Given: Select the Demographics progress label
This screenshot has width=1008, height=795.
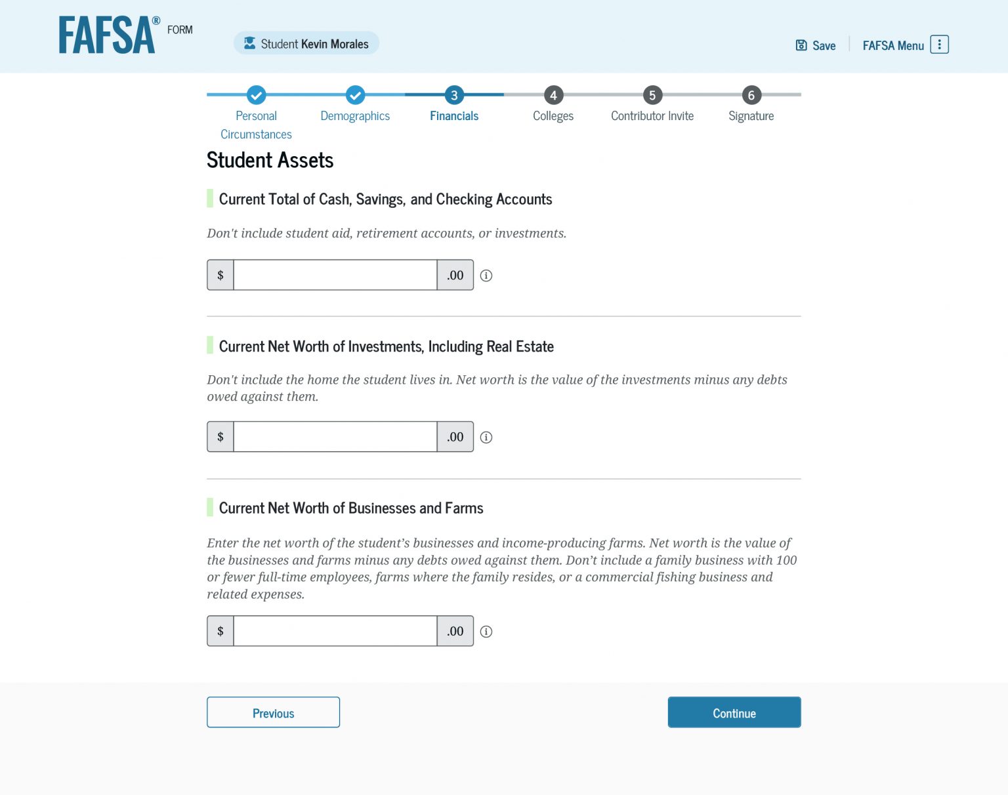Looking at the screenshot, I should (355, 115).
